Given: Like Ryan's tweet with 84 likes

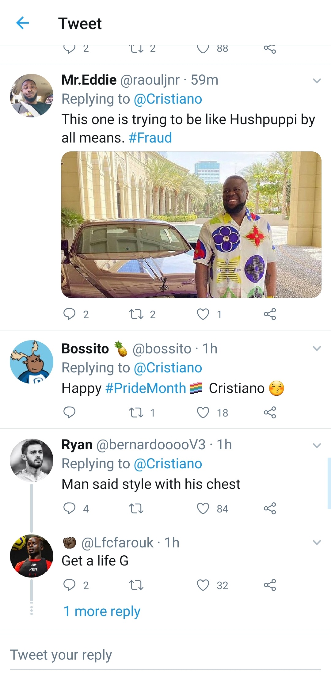Looking at the screenshot, I should [x=203, y=508].
